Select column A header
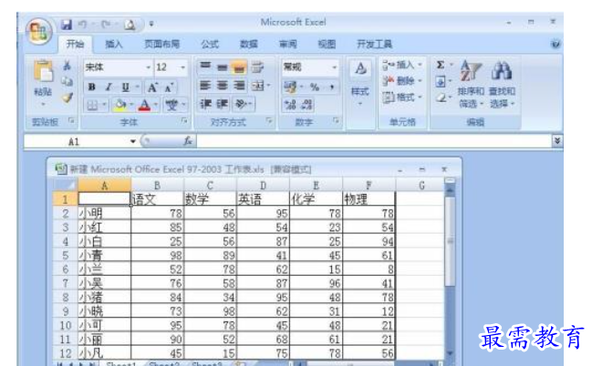 tap(105, 185)
